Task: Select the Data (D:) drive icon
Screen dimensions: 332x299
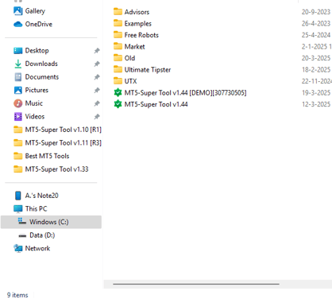Action: (22, 235)
